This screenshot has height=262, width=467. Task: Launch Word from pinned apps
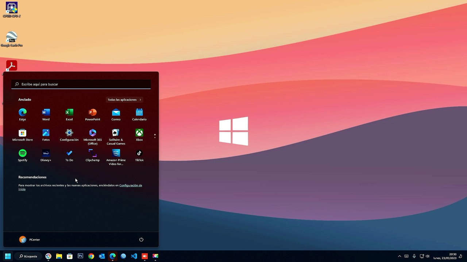(x=46, y=114)
